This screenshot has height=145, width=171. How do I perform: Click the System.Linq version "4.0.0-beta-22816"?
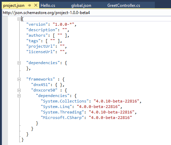(98, 107)
